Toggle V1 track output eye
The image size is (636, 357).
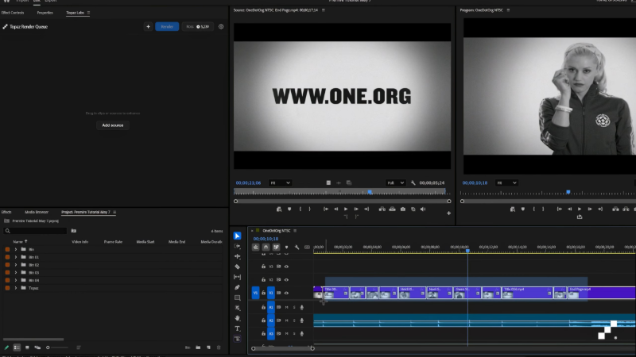(x=286, y=293)
